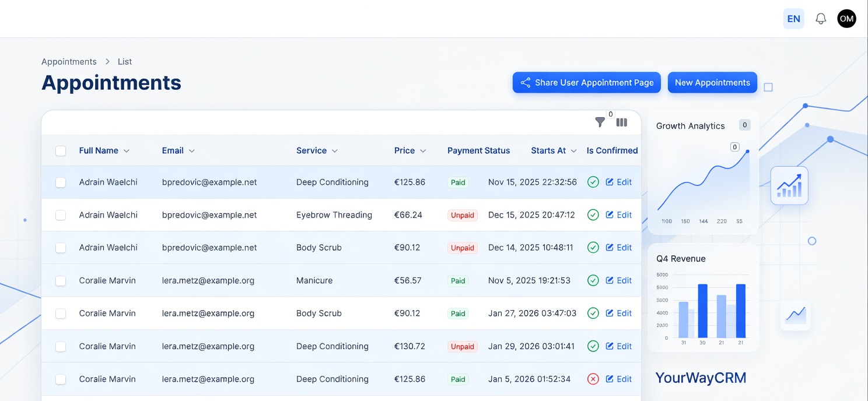Click the column visibility icon

coord(622,122)
